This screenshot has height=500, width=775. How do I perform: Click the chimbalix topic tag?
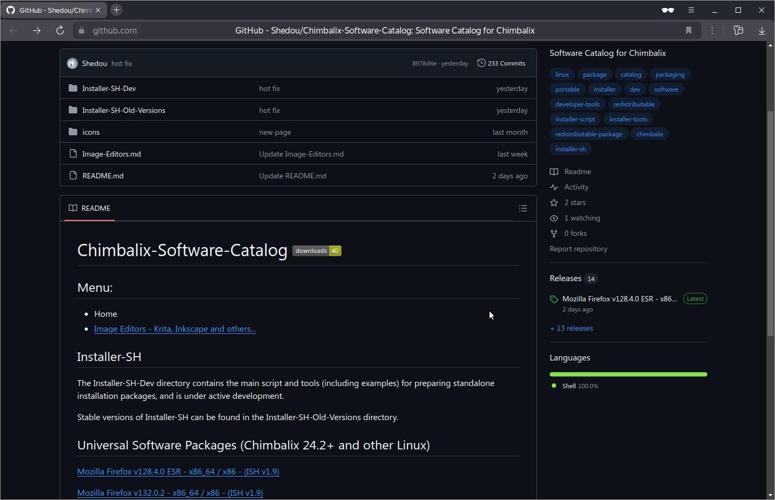649,134
